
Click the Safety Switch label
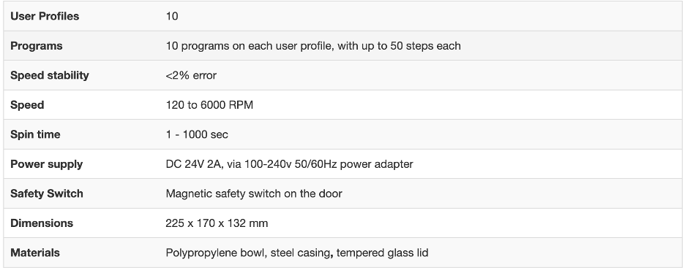[47, 193]
